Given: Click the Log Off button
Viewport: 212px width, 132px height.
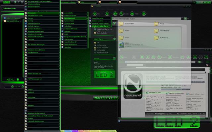Looking at the screenshot, I should (x=16, y=86).
